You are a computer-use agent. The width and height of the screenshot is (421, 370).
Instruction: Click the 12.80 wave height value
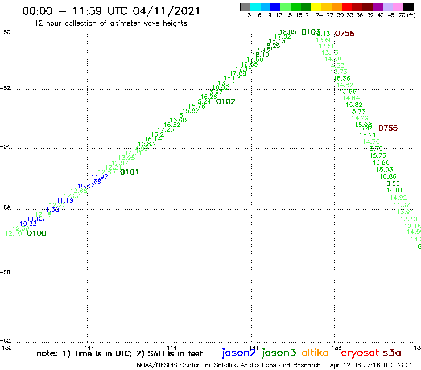tap(106, 172)
